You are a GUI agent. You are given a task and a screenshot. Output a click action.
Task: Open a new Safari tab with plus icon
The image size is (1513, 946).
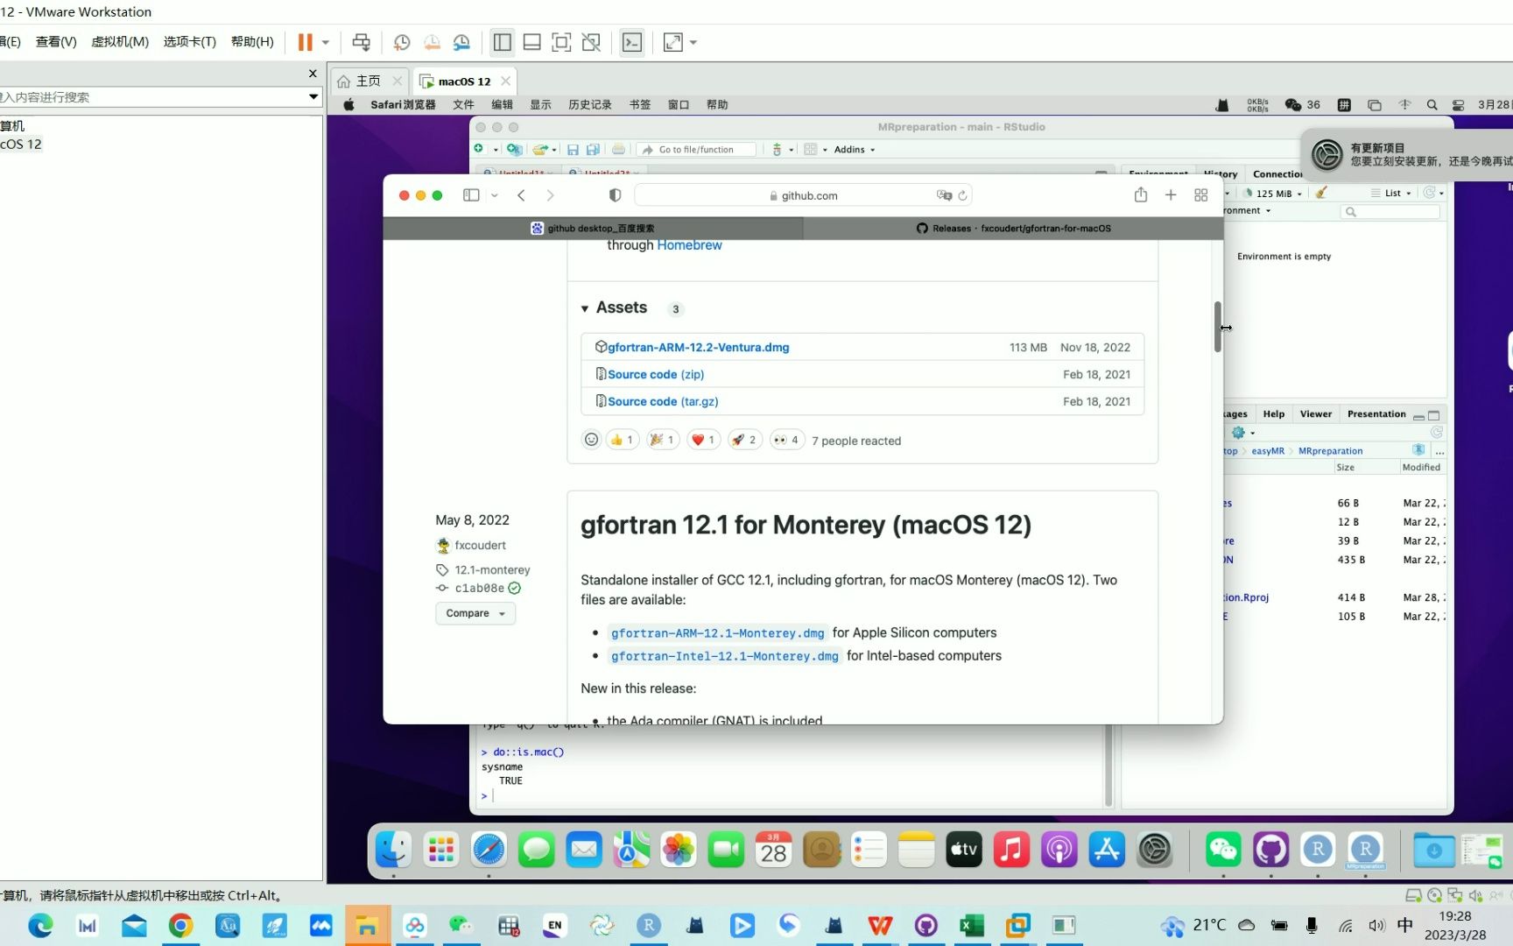point(1171,195)
